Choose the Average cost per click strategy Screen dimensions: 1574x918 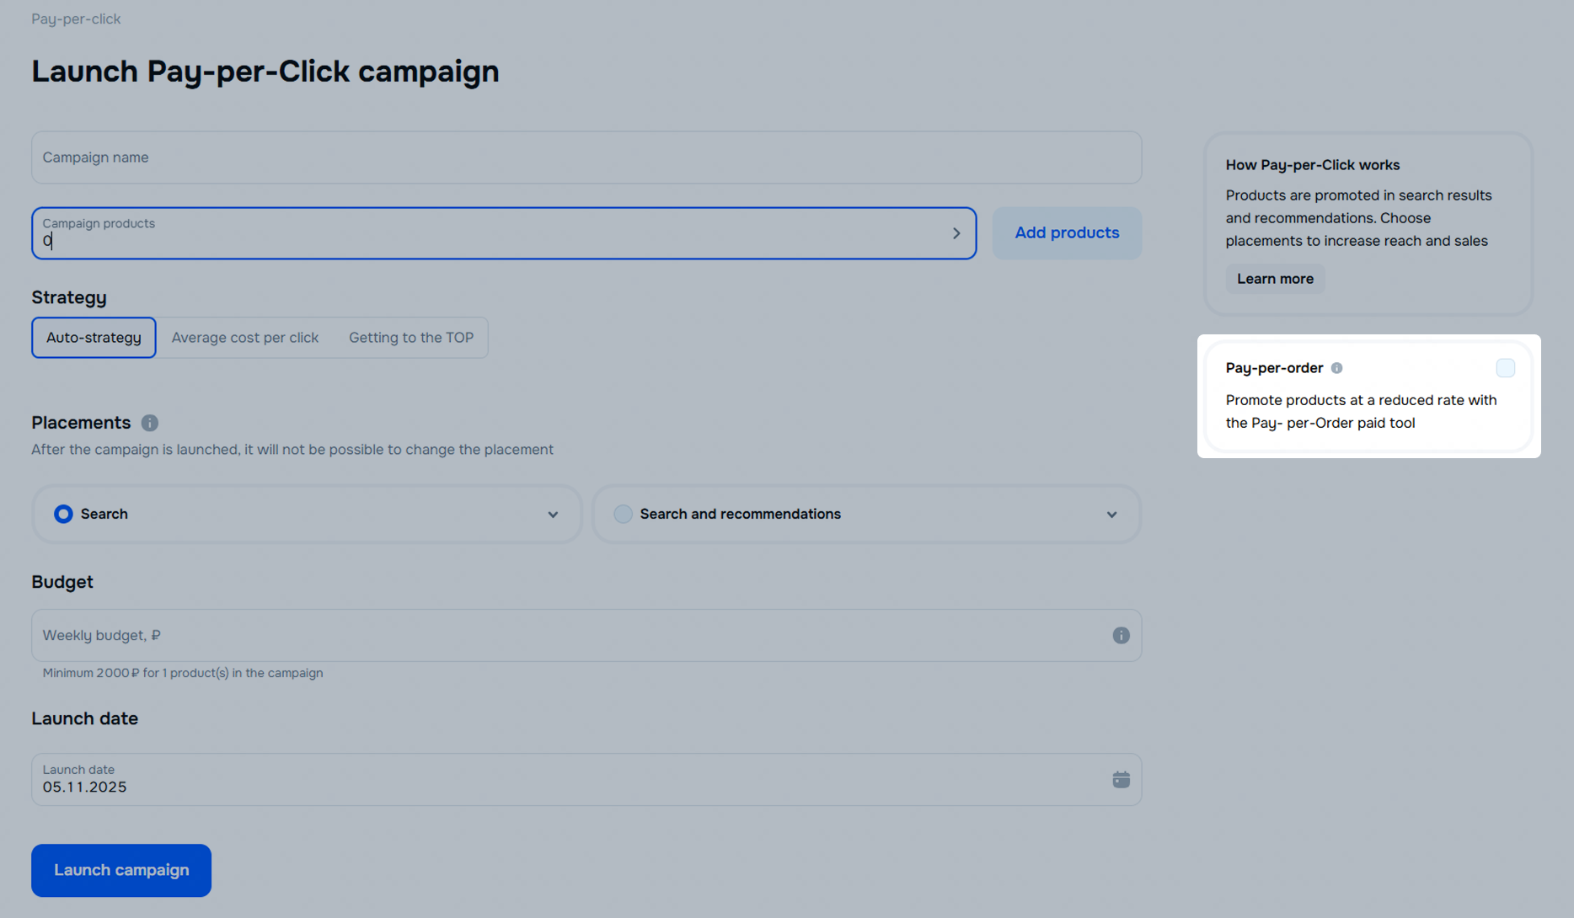pos(245,338)
